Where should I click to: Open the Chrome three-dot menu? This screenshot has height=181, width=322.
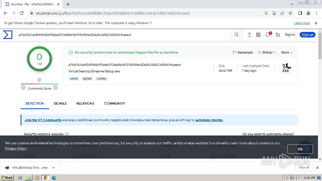(x=316, y=13)
